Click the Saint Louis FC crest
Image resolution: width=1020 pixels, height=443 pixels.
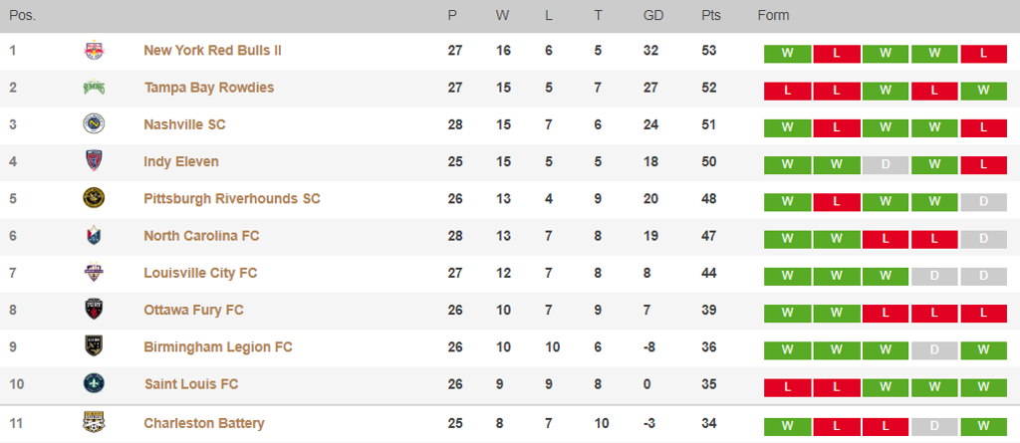95,383
